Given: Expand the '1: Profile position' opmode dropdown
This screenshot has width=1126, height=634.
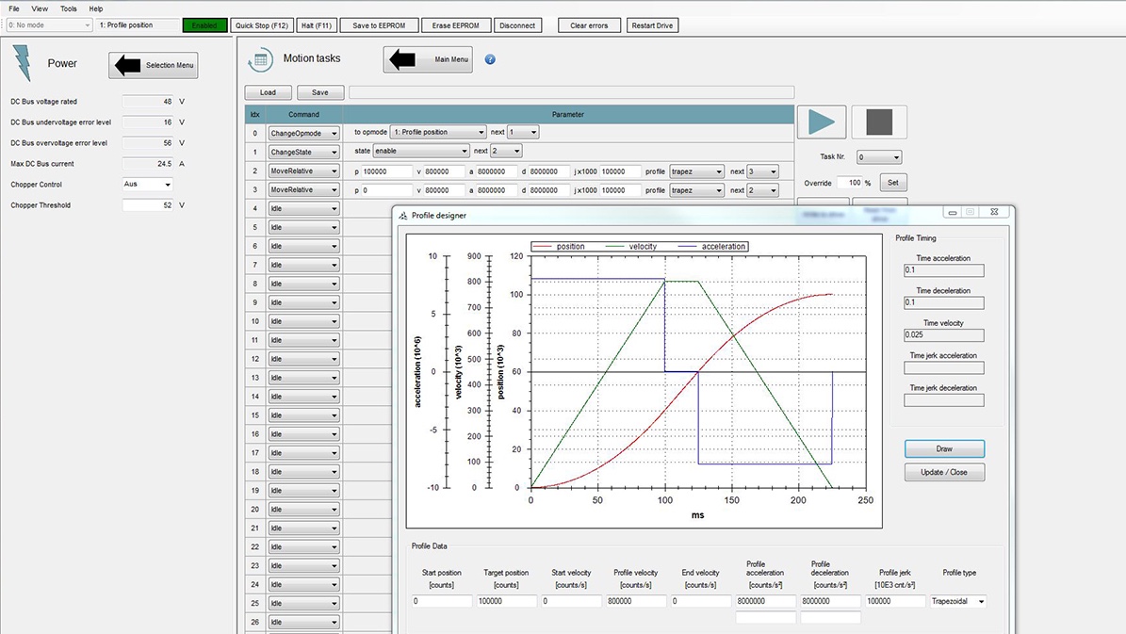Looking at the screenshot, I should pyautogui.click(x=438, y=132).
